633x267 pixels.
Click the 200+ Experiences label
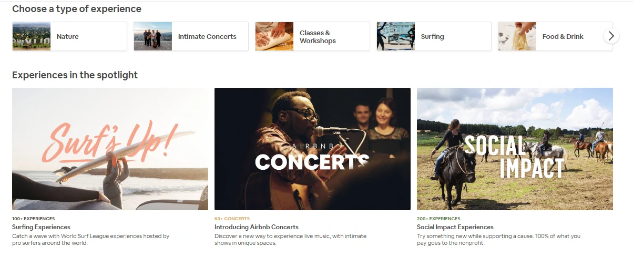pyautogui.click(x=438, y=219)
